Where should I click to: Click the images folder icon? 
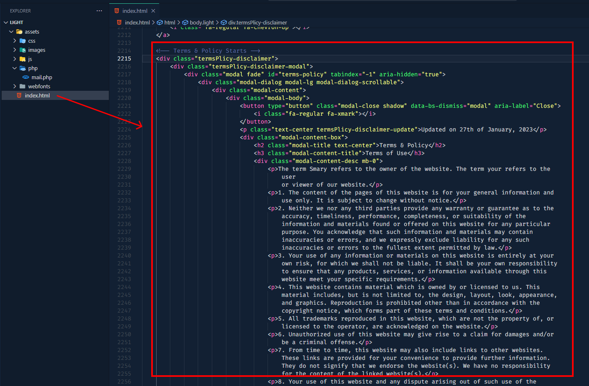(22, 50)
